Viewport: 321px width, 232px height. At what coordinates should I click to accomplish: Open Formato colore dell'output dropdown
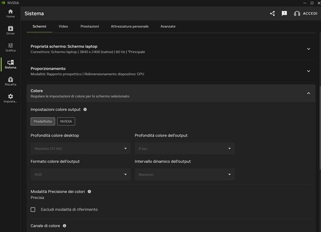tap(81, 175)
